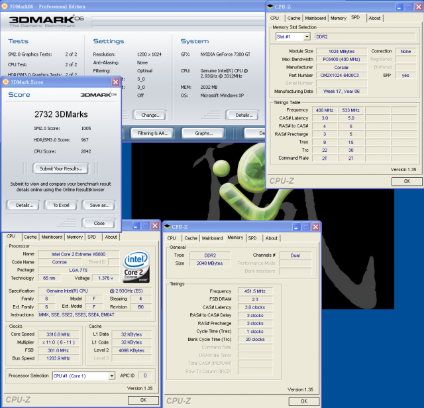Click the Core Speed value 3310.8 MHz
Image resolution: width=424 pixels, height=408 pixels.
click(58, 334)
